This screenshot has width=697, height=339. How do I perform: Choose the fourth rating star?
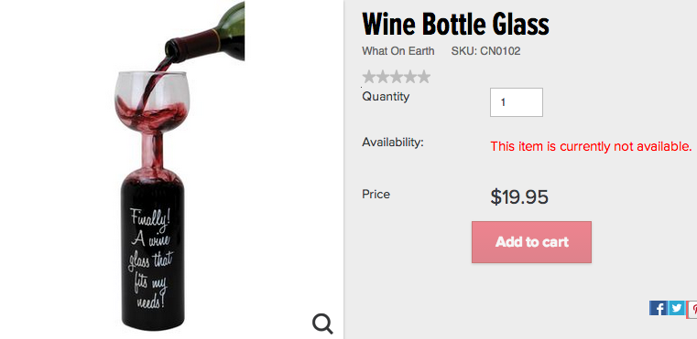[x=410, y=77]
